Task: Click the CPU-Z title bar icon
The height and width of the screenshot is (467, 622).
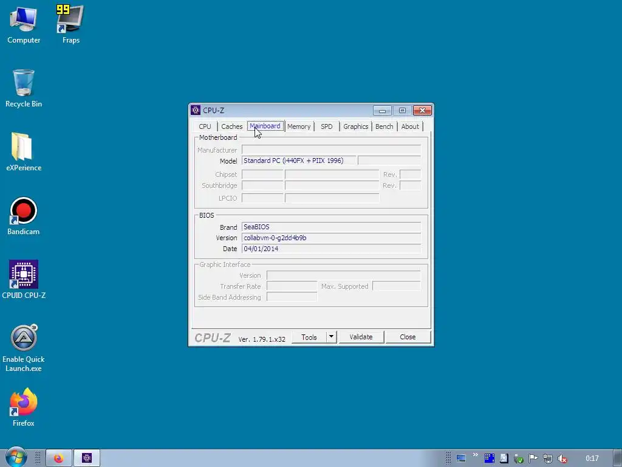Action: click(x=196, y=110)
